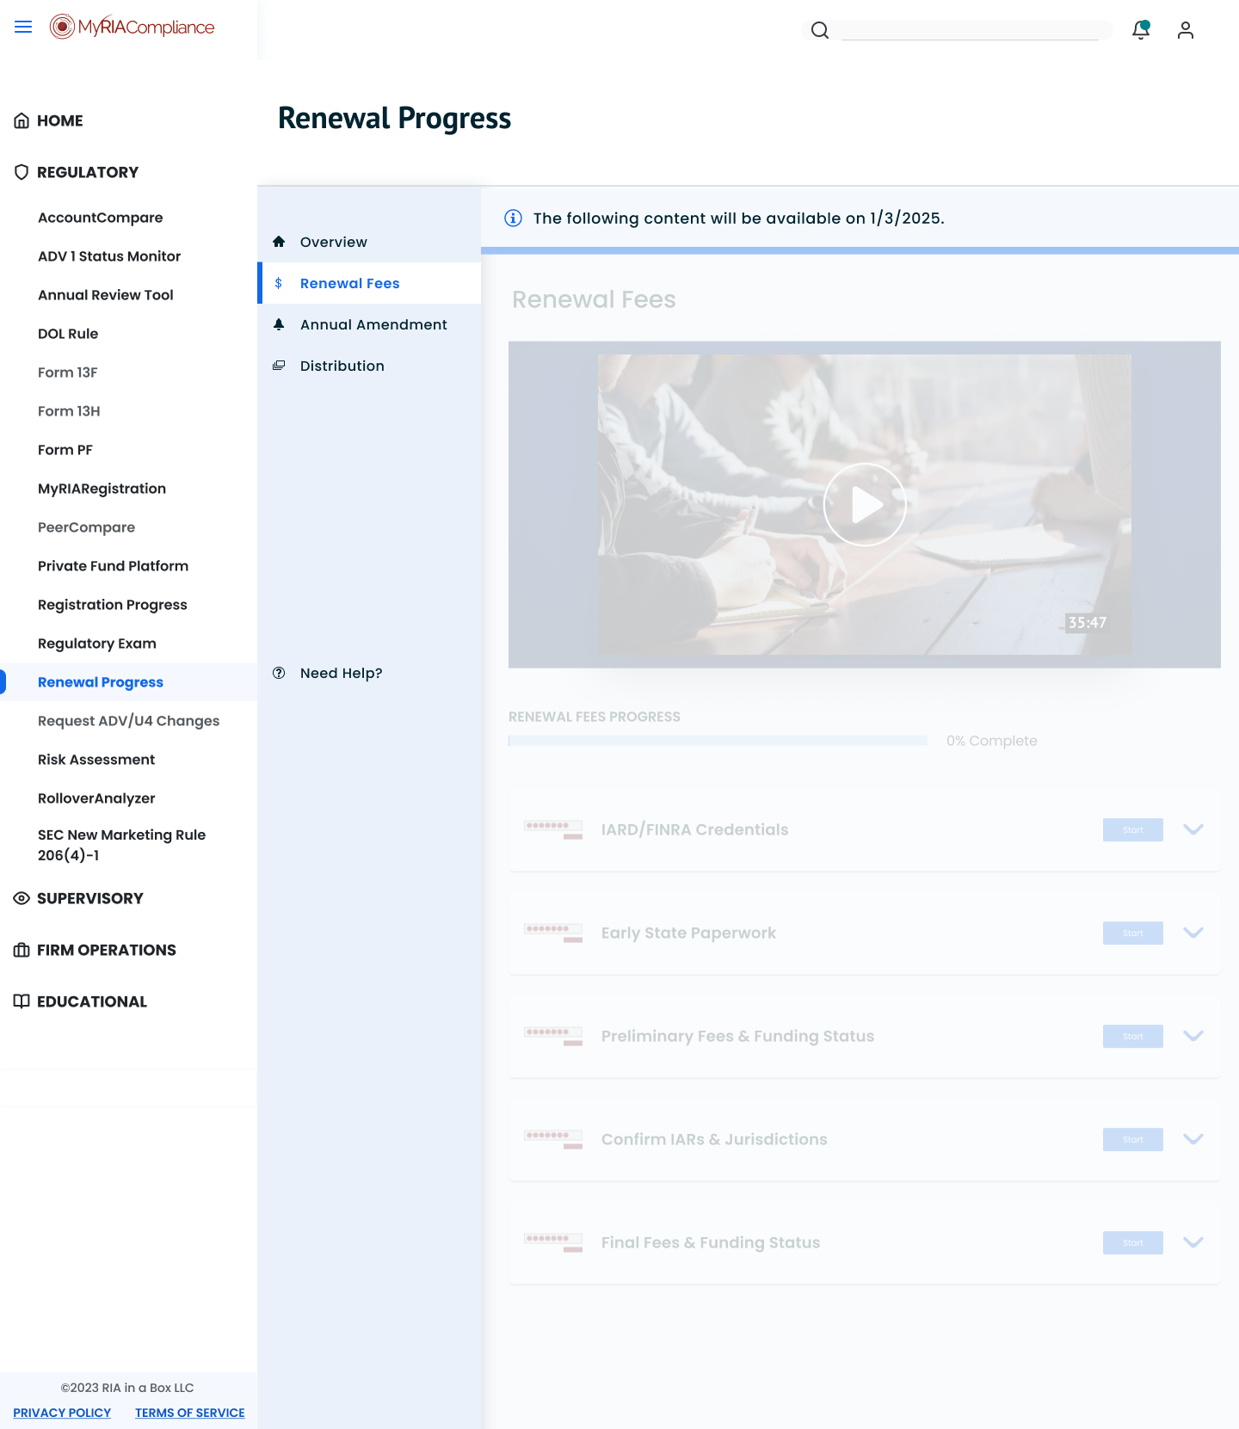Click the Renewal Fees progress bar

pyautogui.click(x=718, y=741)
